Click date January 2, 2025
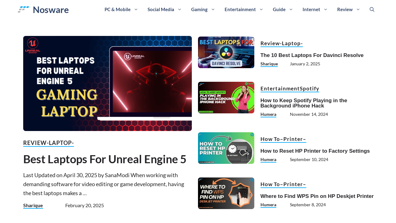The height and width of the screenshot is (223, 396). [x=305, y=64]
